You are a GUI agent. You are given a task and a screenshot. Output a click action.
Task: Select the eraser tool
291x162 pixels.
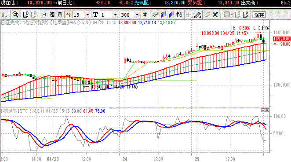207,15
